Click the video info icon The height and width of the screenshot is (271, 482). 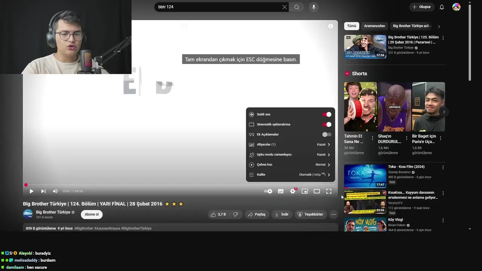click(x=330, y=26)
